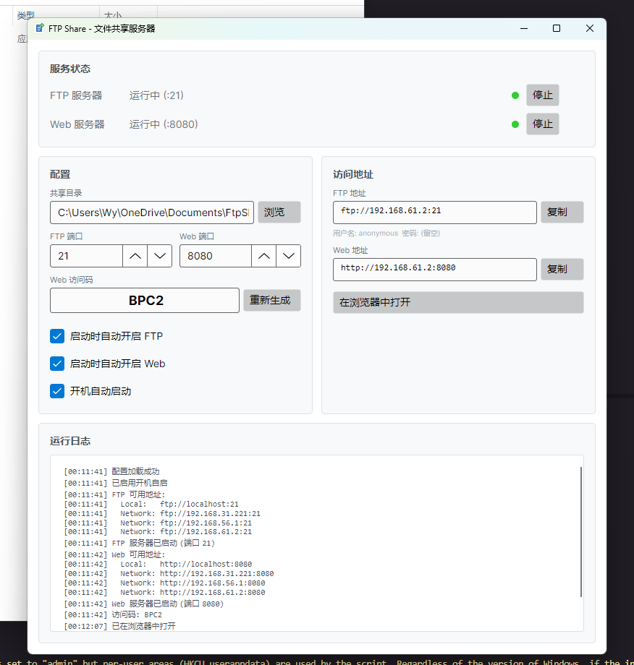Viewport: 634px width, 665px height.
Task: Maximize the FTP Share window
Action: [557, 28]
